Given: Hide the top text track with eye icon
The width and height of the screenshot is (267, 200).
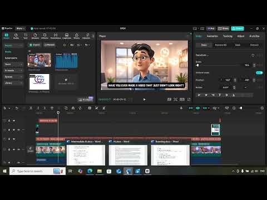Looking at the screenshot, I should (x=14, y=121).
